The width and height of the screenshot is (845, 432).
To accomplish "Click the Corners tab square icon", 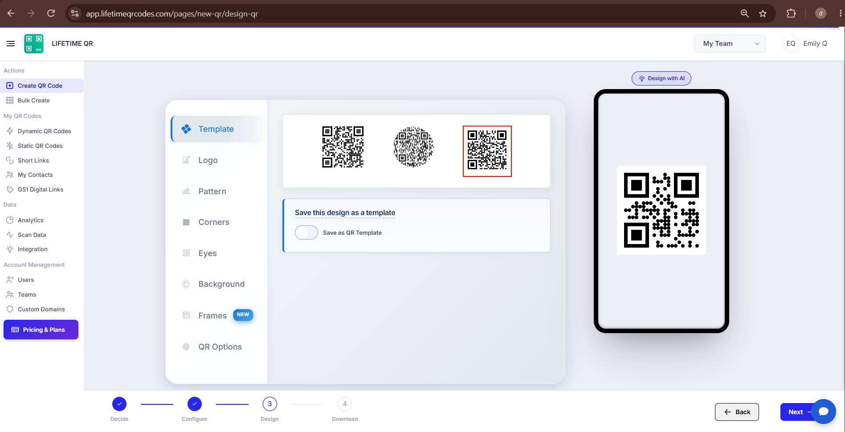I will pos(187,222).
